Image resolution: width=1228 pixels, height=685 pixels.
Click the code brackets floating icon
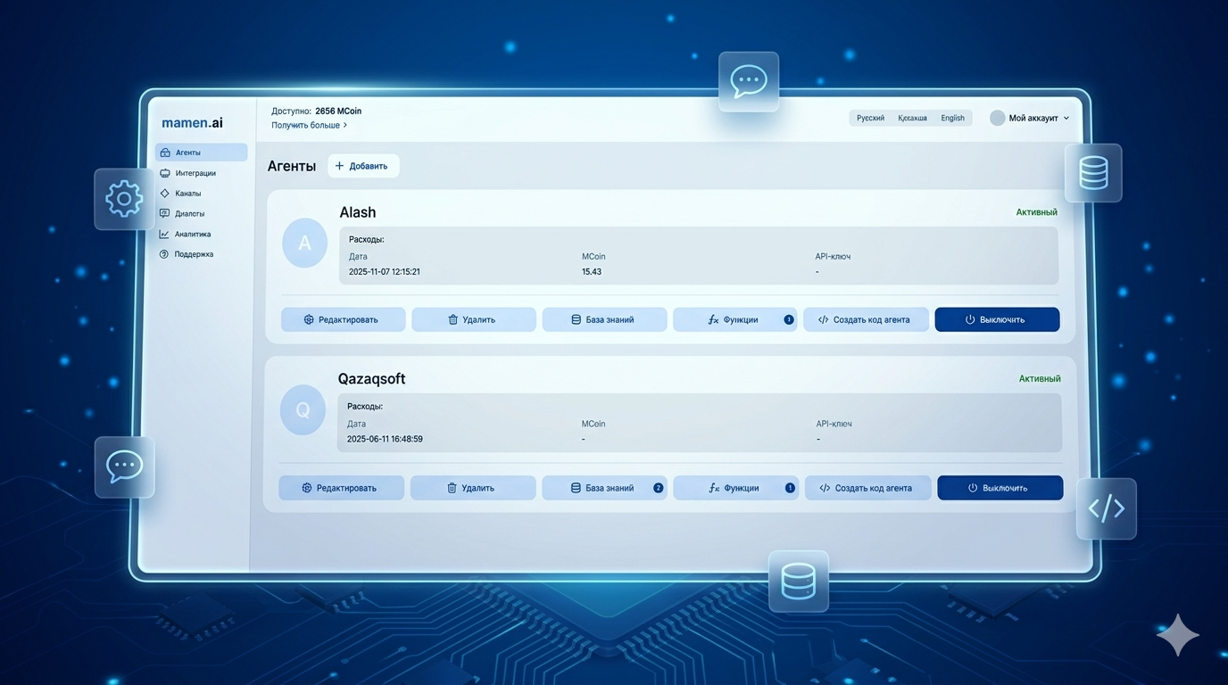pos(1106,508)
